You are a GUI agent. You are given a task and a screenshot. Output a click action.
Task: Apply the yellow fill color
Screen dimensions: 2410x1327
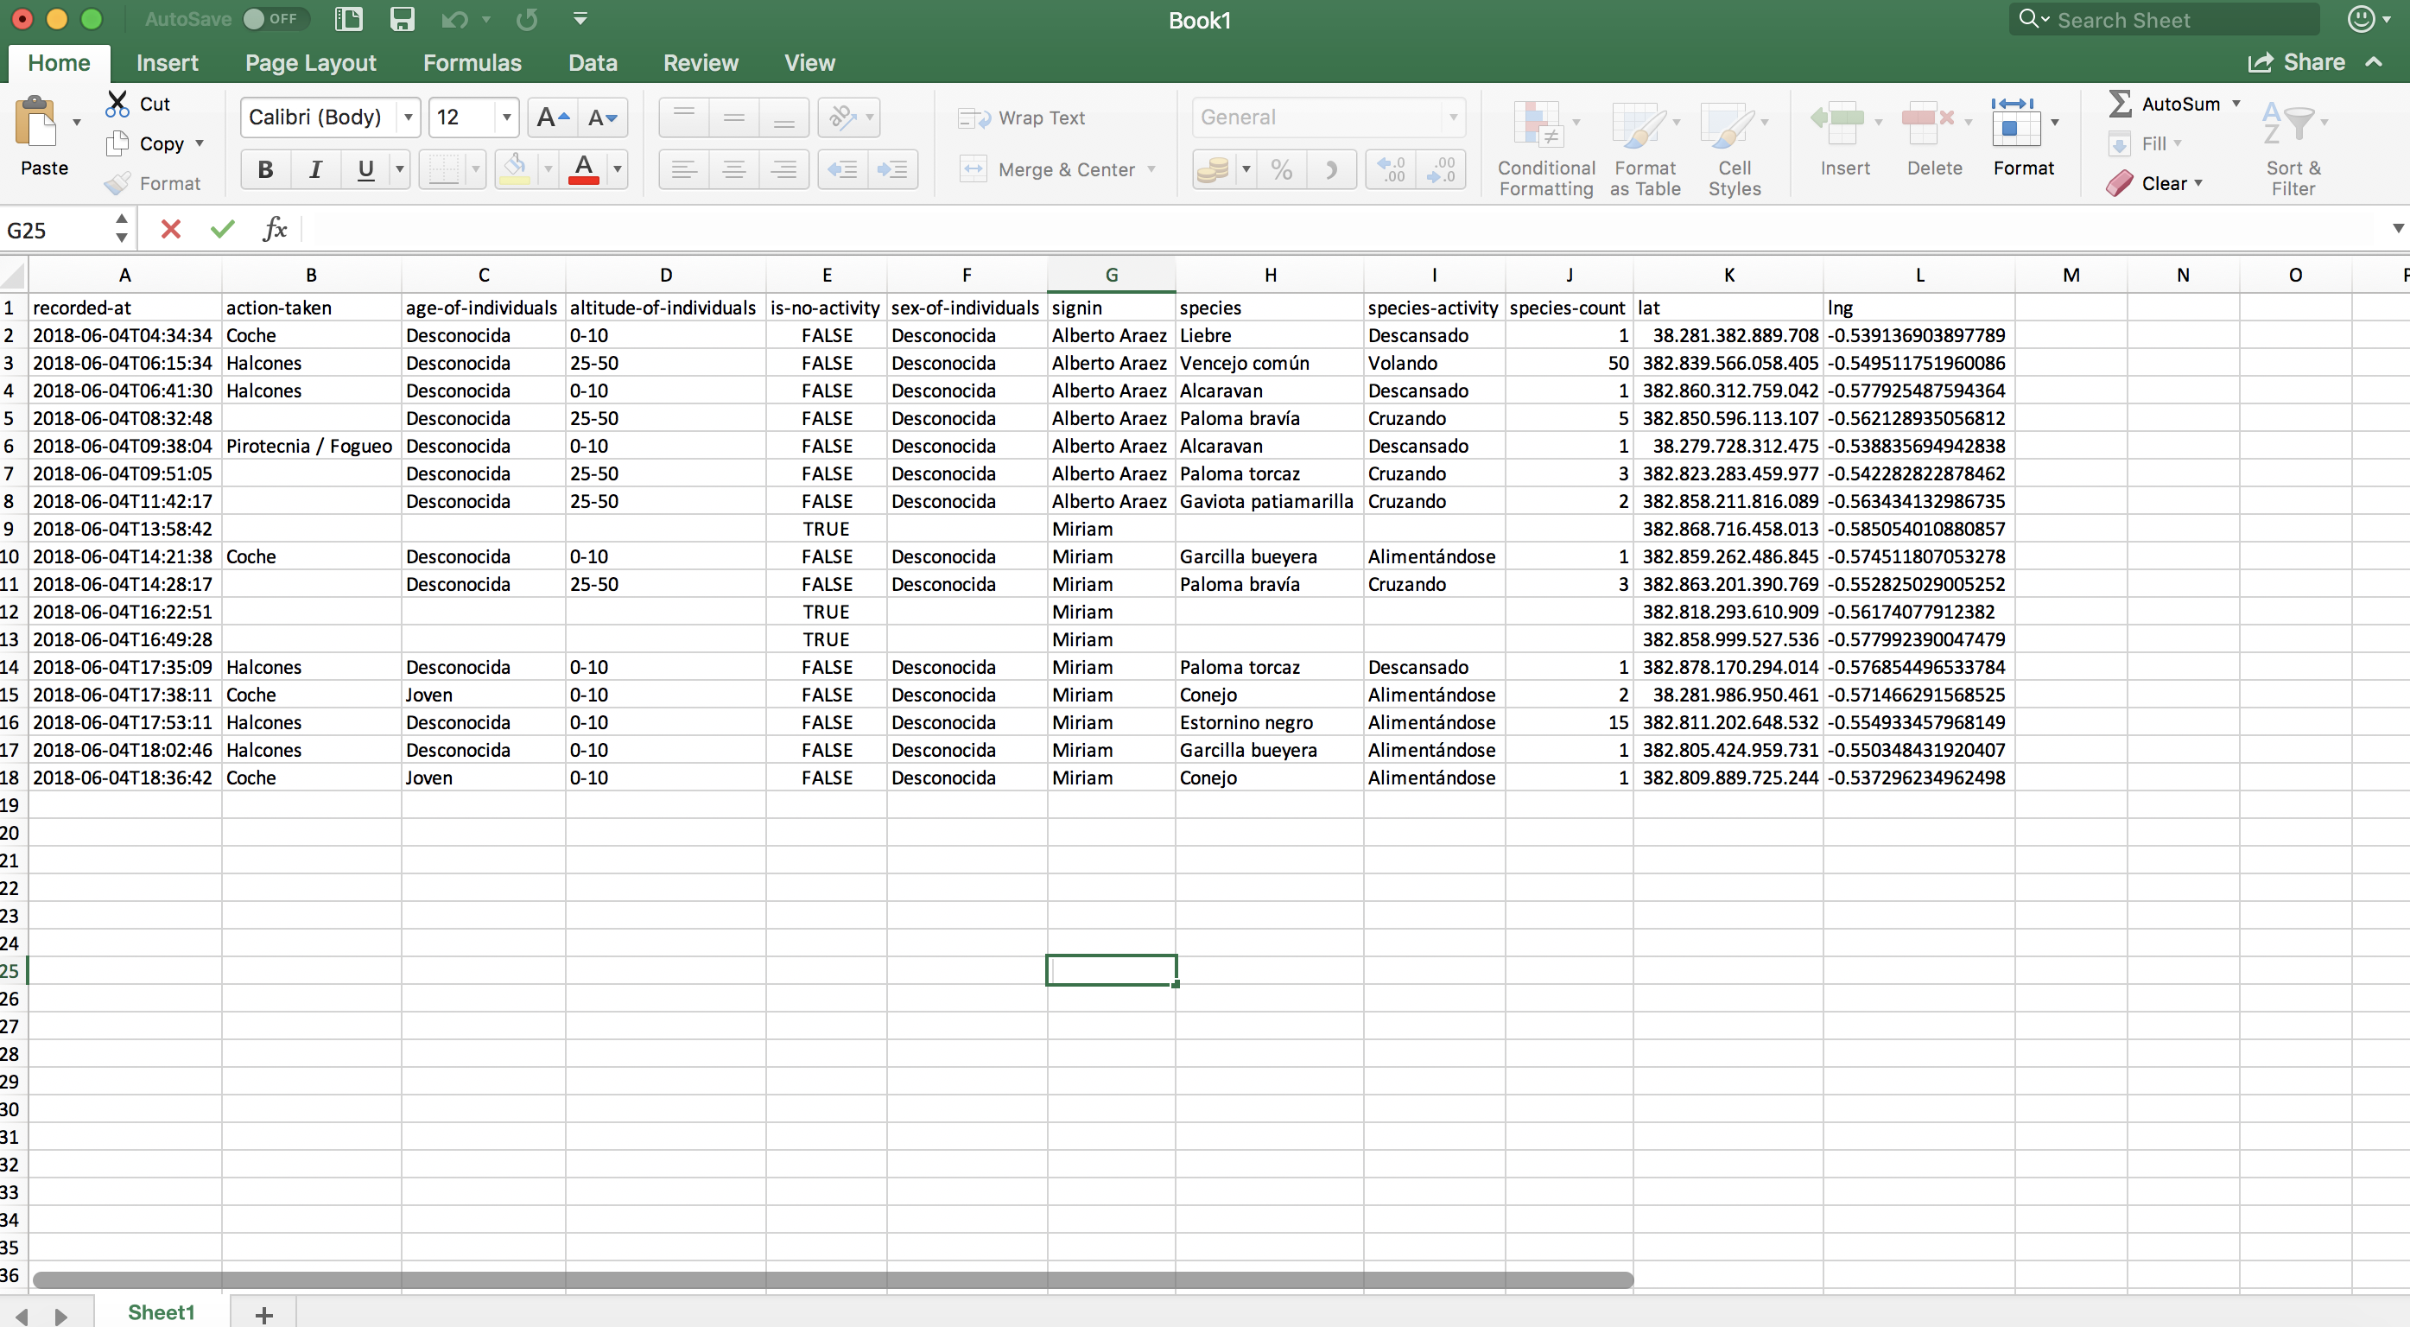[x=515, y=169]
